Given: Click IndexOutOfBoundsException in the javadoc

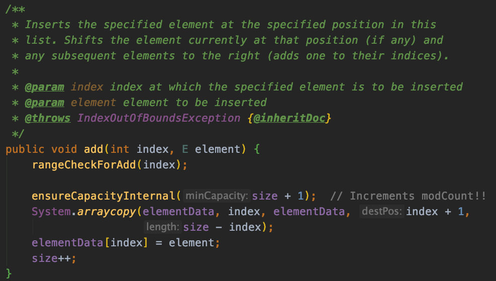Looking at the screenshot, I should pos(159,118).
